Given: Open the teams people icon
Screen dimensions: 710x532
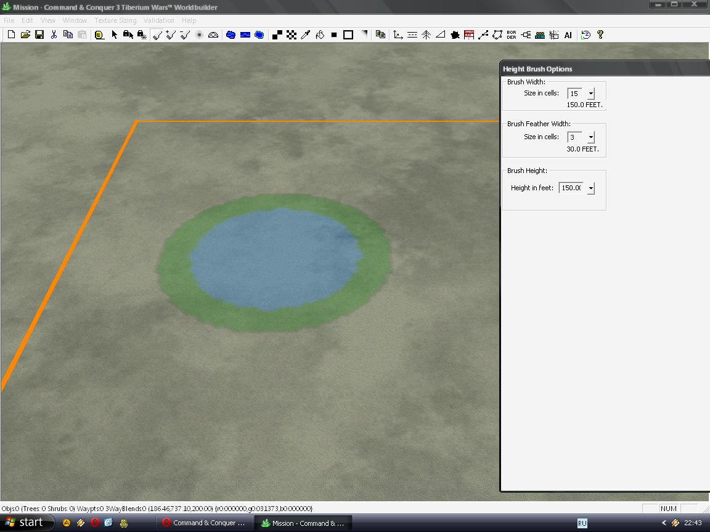Looking at the screenshot, I should point(540,35).
